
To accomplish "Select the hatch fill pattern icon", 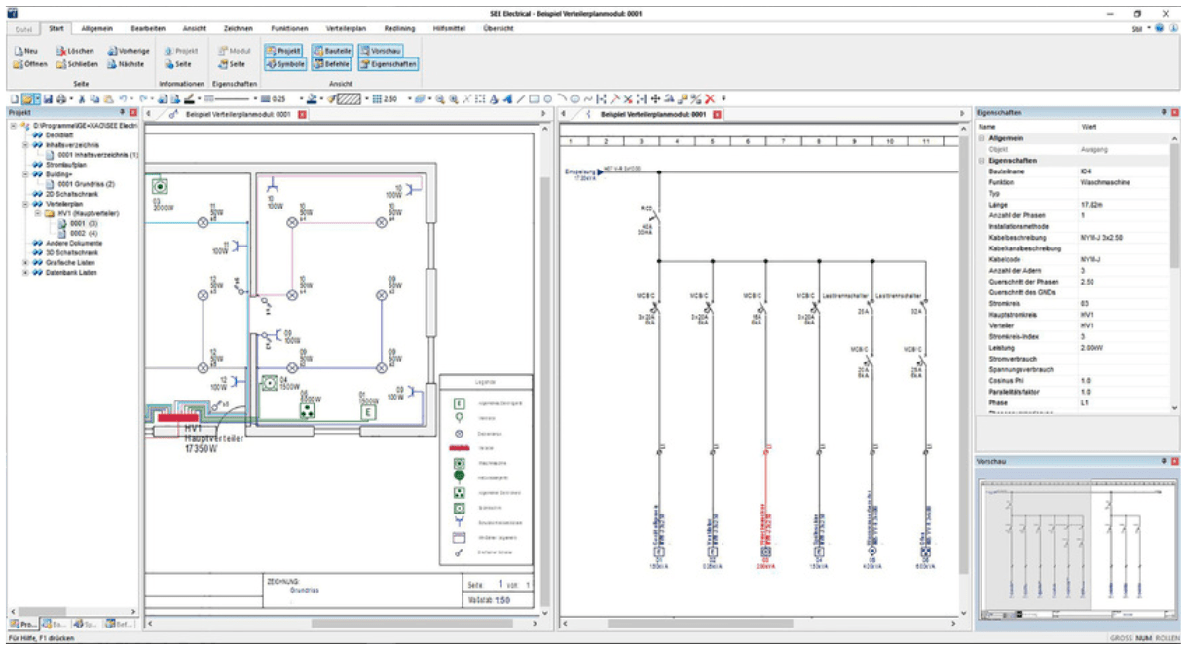I will [349, 97].
